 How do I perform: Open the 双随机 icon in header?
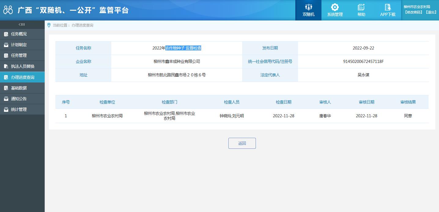click(x=308, y=7)
